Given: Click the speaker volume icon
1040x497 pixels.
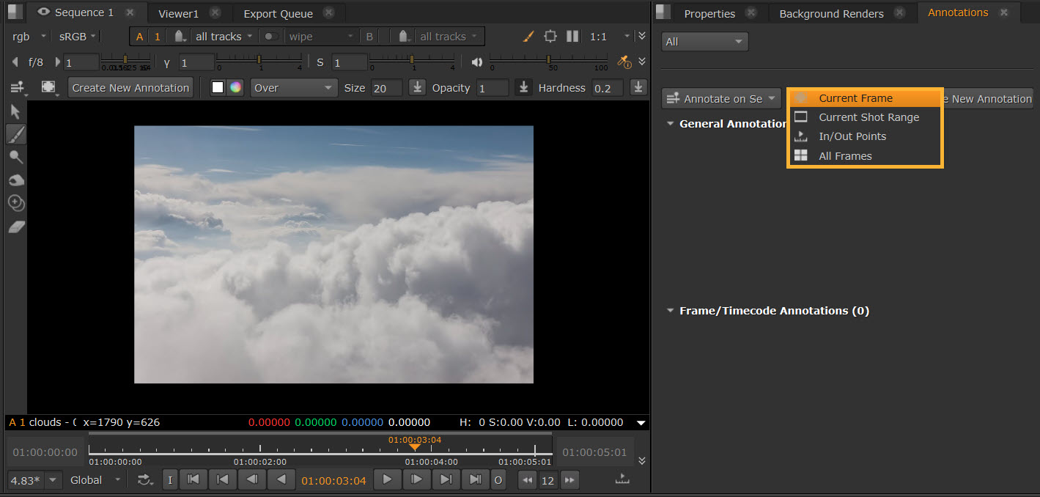Looking at the screenshot, I should coord(476,62).
